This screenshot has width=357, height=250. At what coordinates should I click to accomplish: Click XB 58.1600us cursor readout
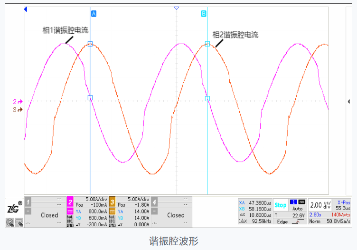point(255,209)
